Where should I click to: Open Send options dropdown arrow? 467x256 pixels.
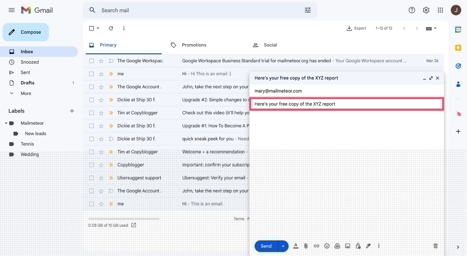[283, 246]
